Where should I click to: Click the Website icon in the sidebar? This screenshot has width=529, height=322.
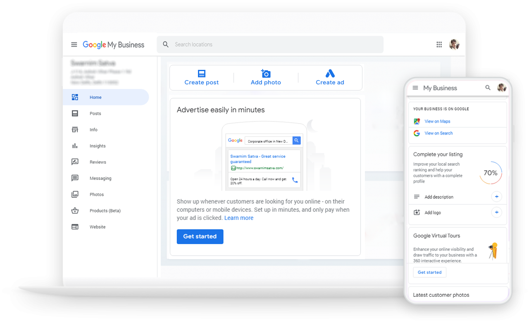click(75, 227)
